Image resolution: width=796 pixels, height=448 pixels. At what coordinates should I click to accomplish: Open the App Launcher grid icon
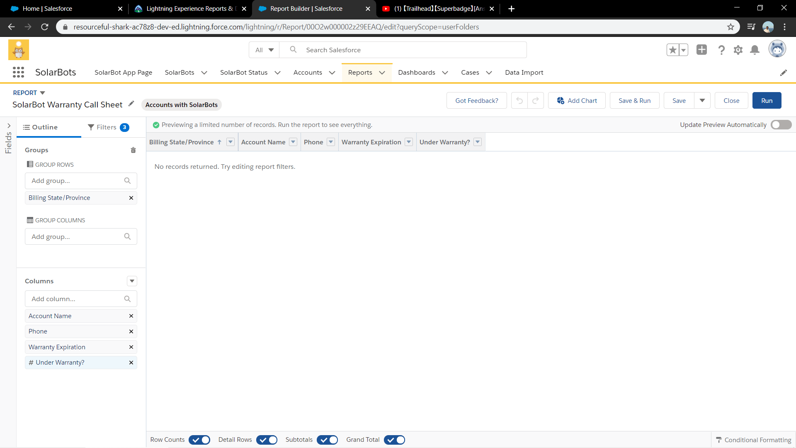[18, 72]
